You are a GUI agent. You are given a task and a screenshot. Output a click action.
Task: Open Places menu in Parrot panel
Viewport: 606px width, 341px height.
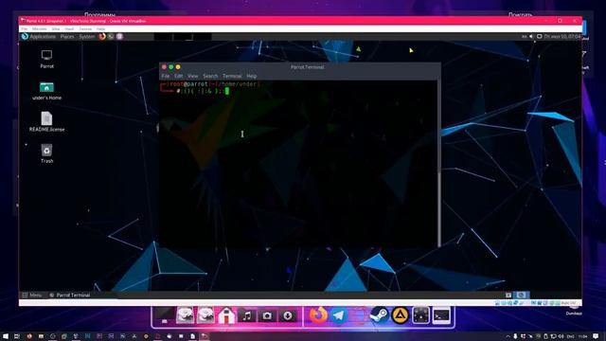(67, 36)
